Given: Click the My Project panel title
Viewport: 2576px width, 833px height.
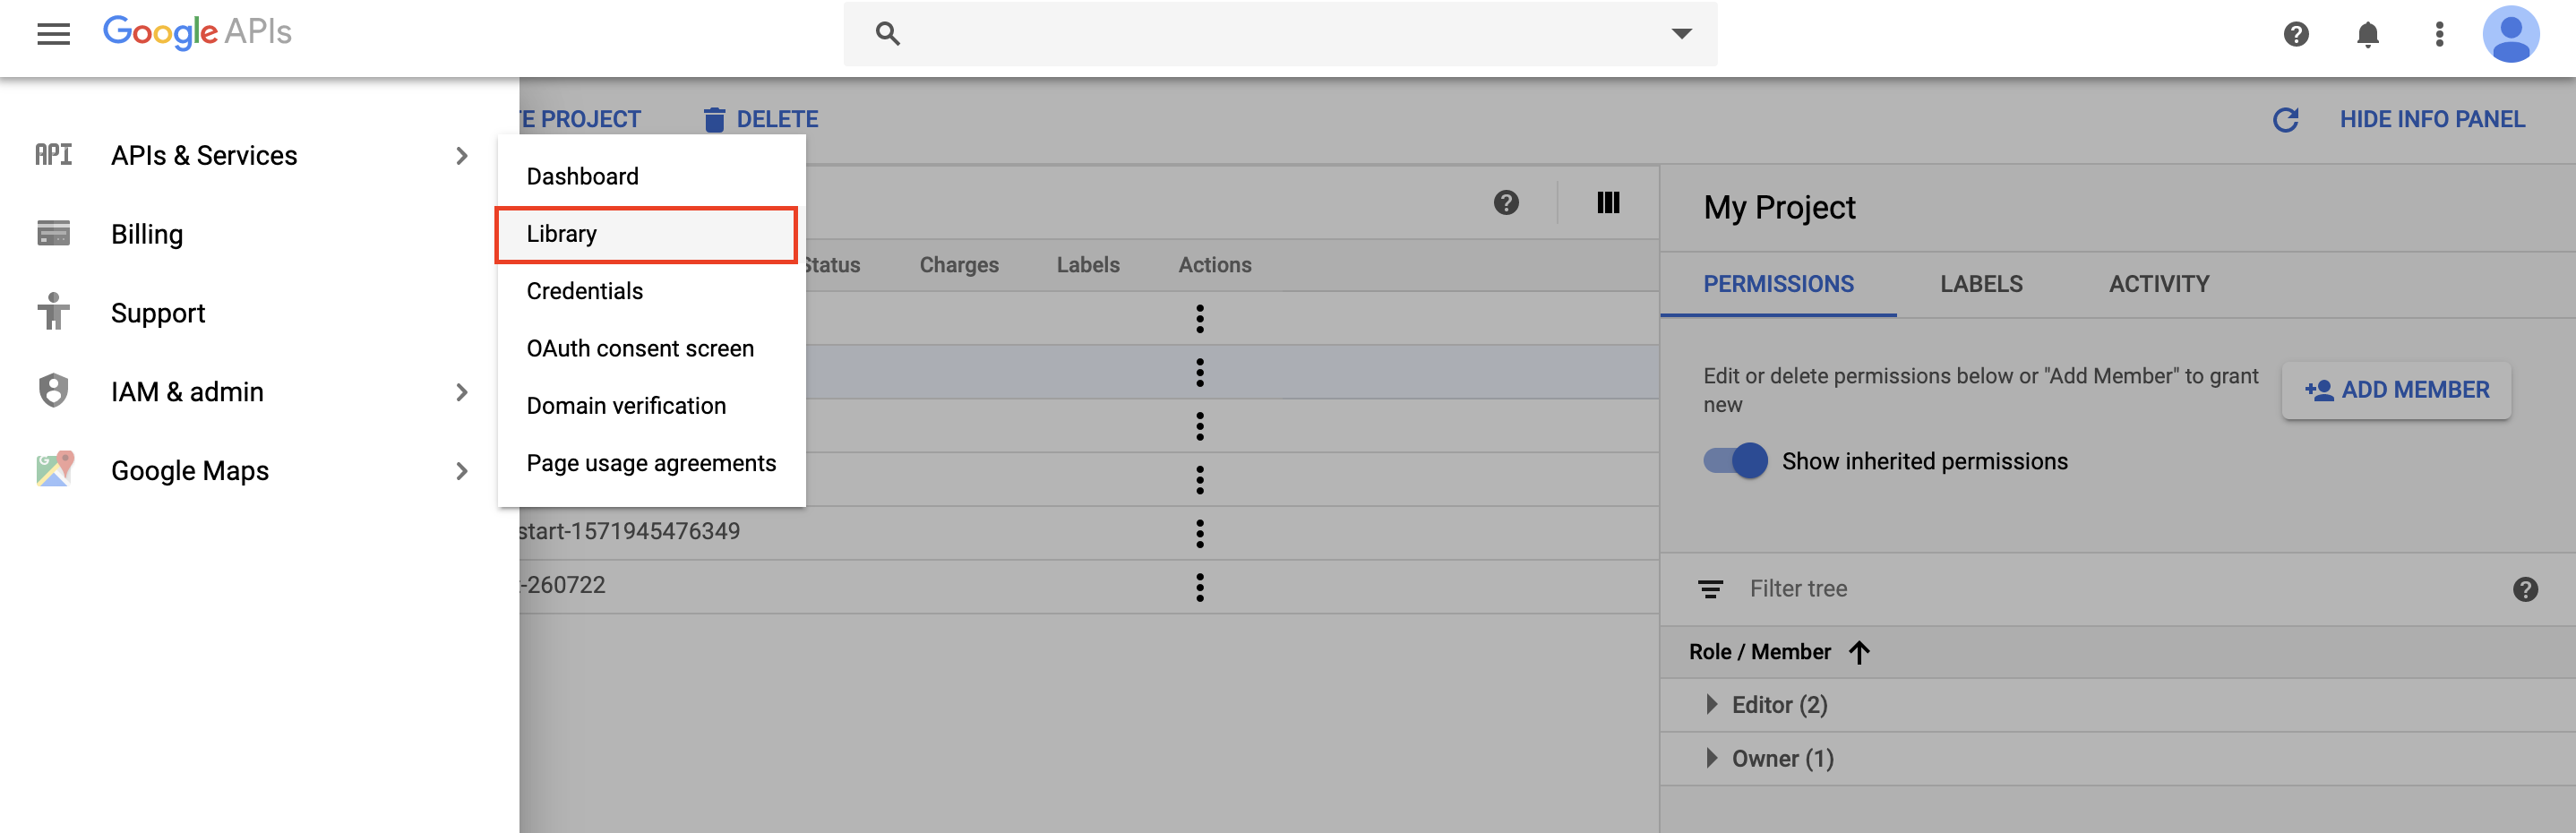Looking at the screenshot, I should coord(1779,208).
